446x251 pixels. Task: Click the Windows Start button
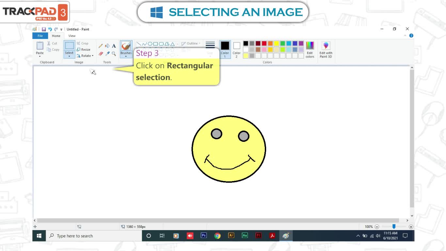[x=39, y=236]
